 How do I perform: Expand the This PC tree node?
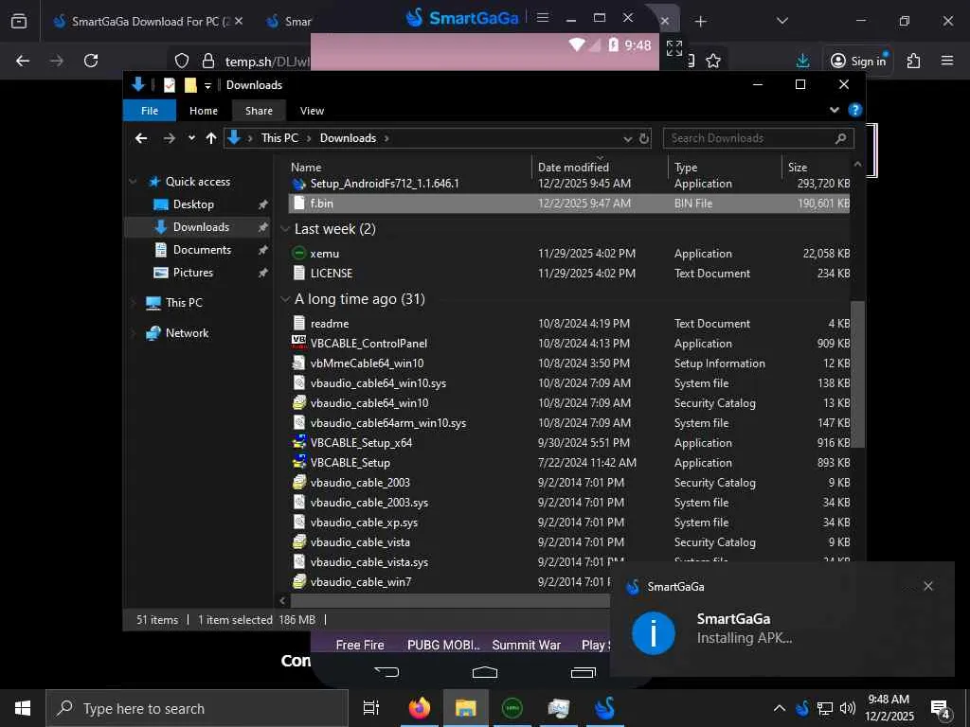click(x=133, y=303)
